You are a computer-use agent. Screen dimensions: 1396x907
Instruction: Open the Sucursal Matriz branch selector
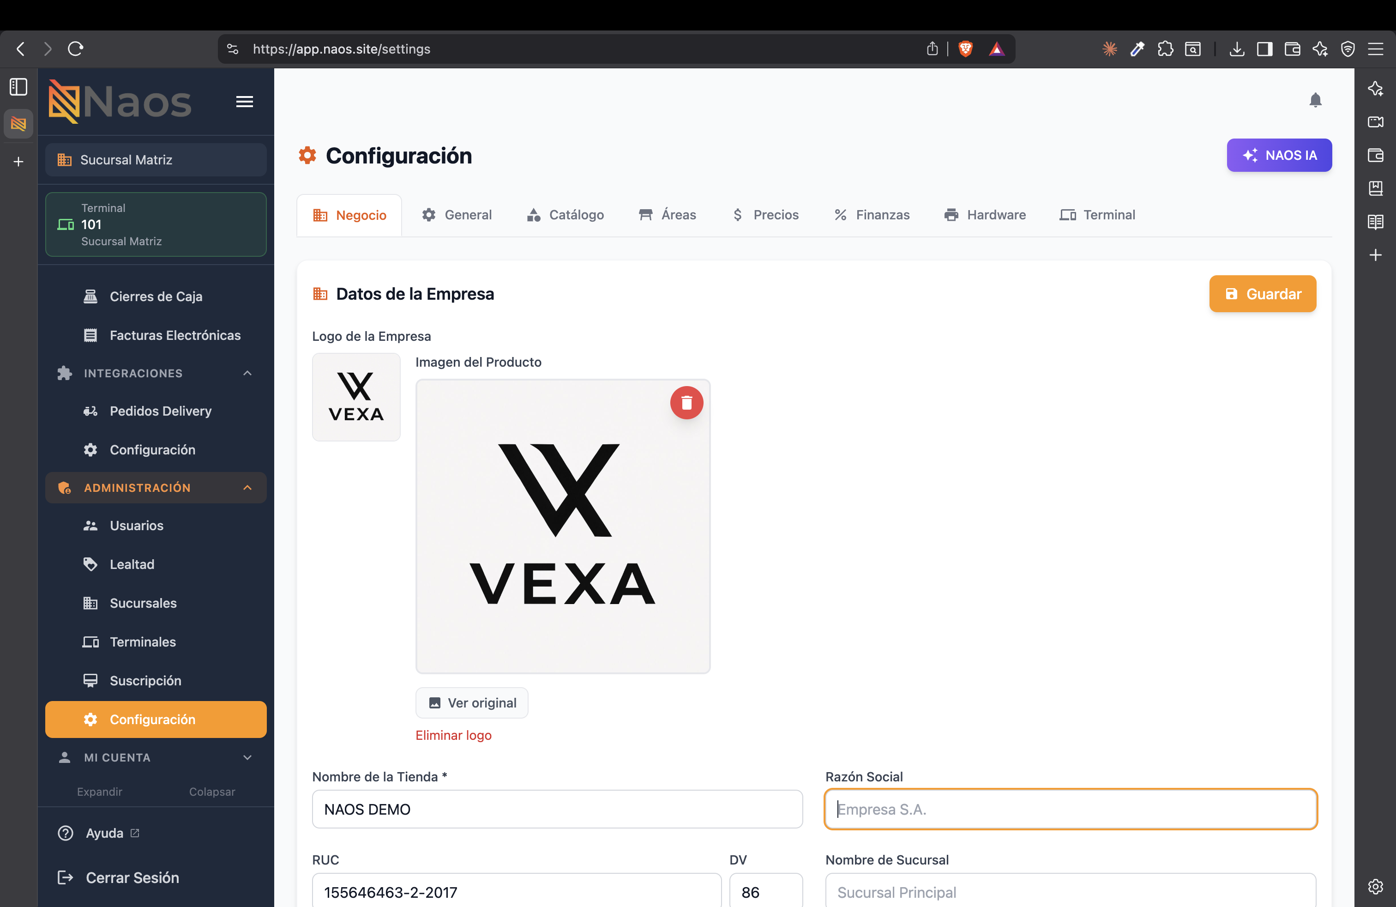(x=156, y=160)
